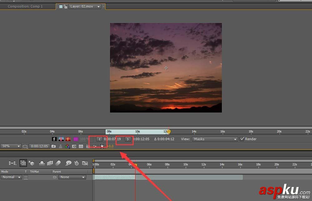This screenshot has width=312, height=201.
Task: Close the Layer 02.mov panel tab
Action: coord(104,7)
